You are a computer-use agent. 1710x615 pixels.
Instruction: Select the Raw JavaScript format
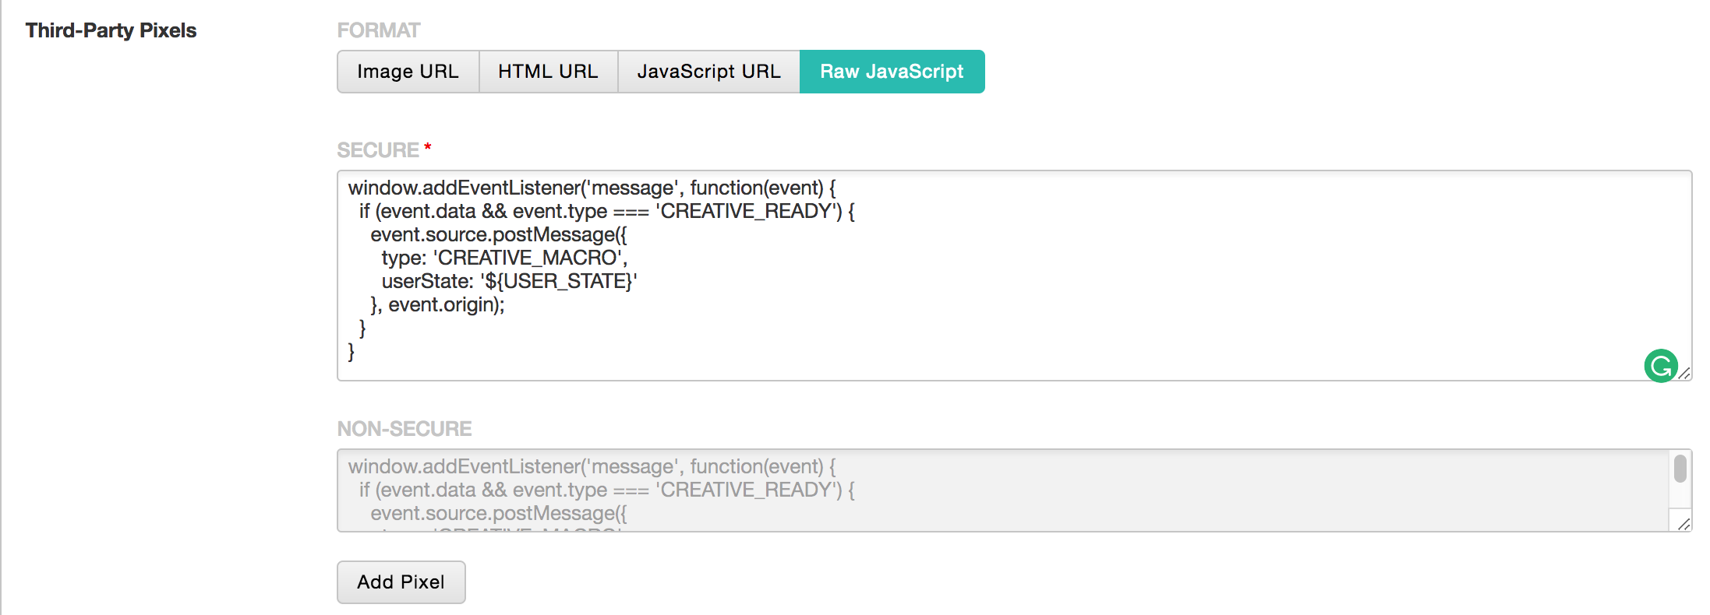pos(892,72)
